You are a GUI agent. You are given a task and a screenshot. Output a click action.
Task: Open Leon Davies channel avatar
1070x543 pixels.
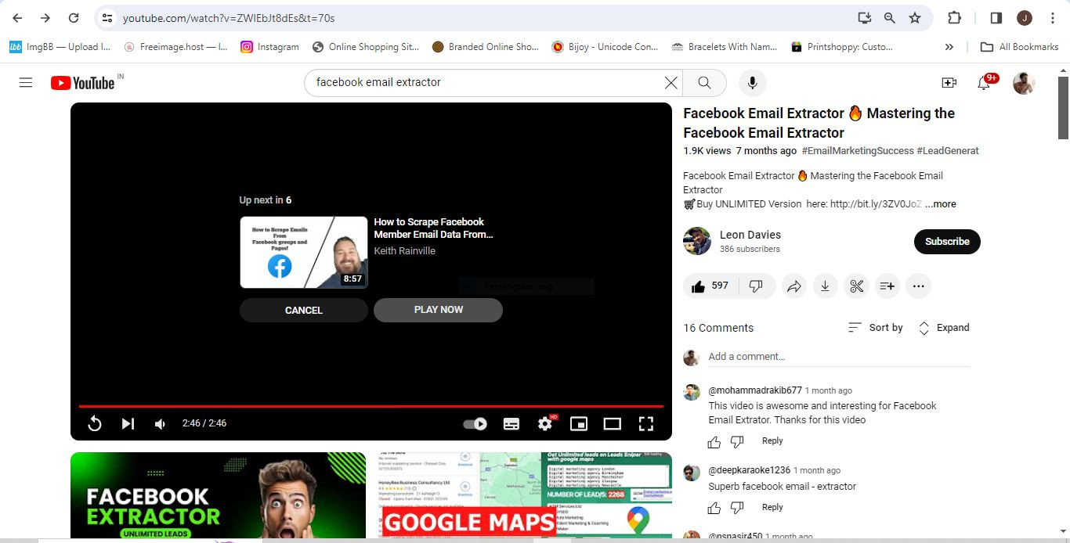coord(697,241)
